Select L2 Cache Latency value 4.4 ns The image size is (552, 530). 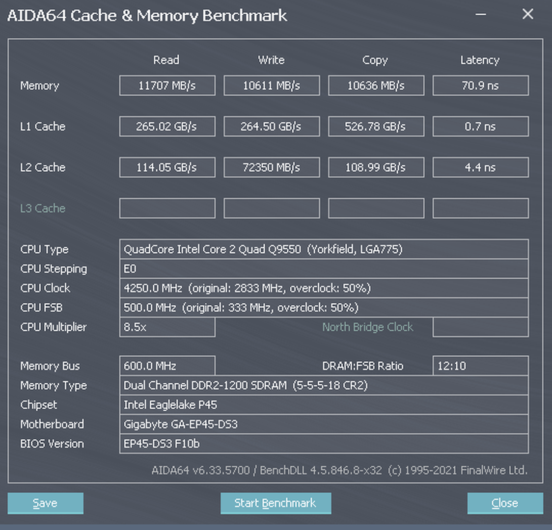(480, 167)
